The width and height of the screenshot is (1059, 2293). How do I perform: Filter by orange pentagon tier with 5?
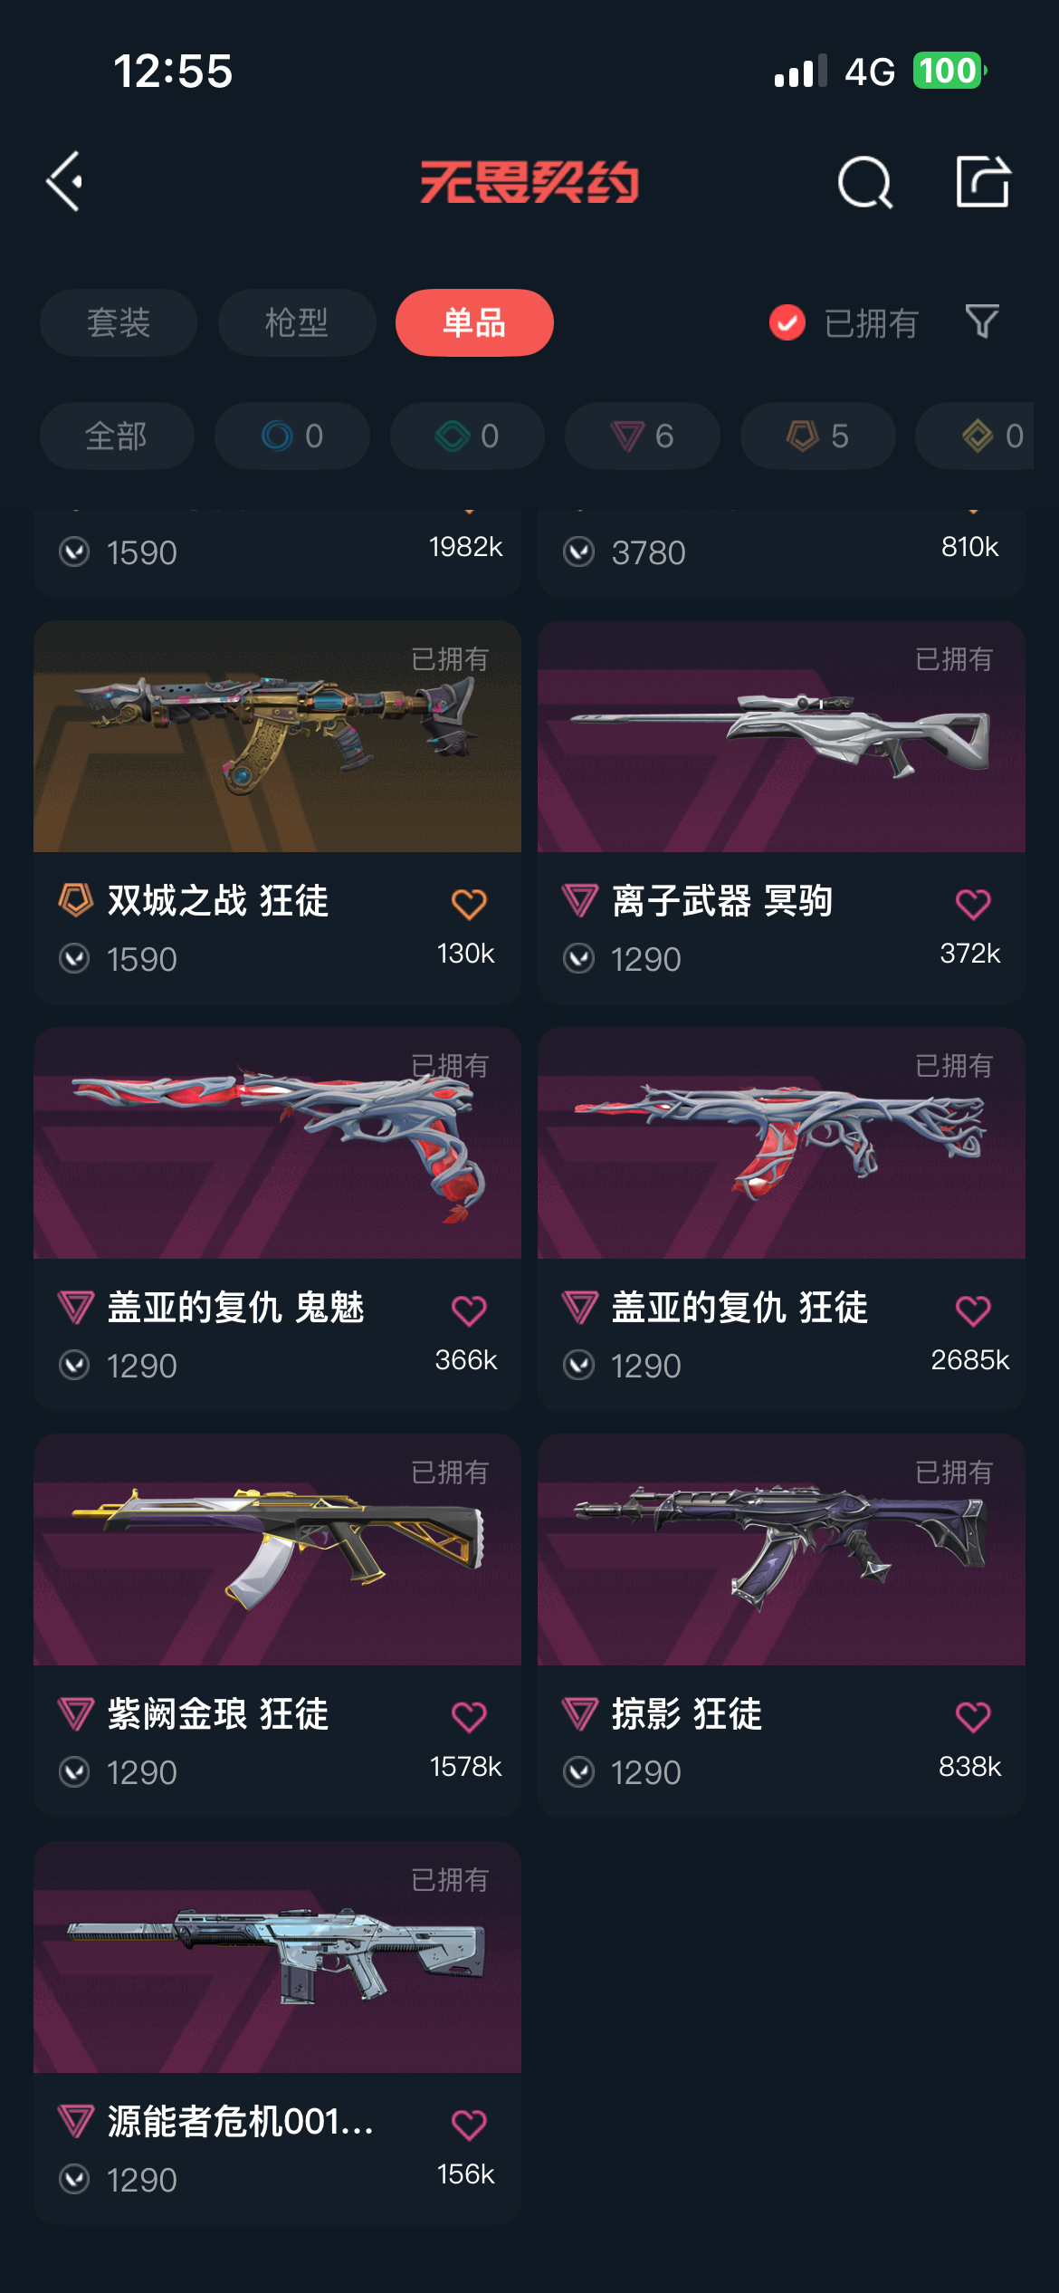[818, 436]
